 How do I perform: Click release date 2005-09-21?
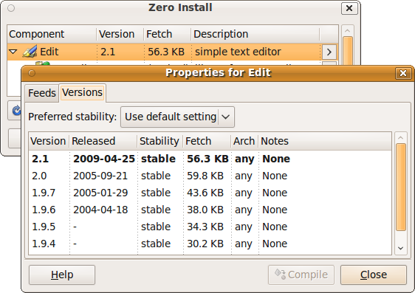coord(100,176)
